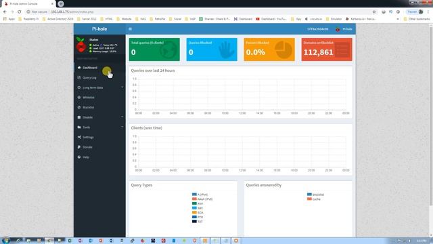The height and width of the screenshot is (244, 433).
Task: Toggle the AAAA (IPv6) legend swatch
Action: click(x=194, y=199)
